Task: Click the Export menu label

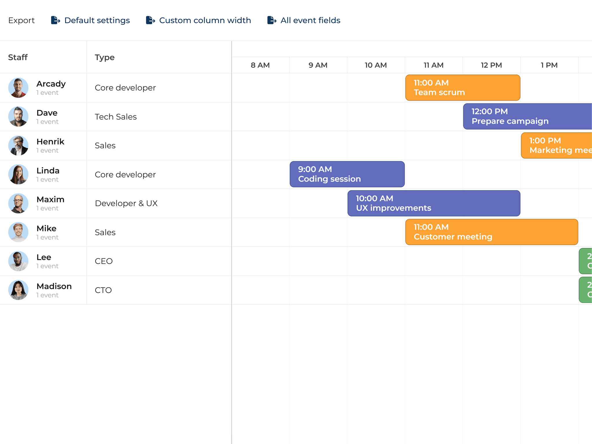Action: coord(21,20)
